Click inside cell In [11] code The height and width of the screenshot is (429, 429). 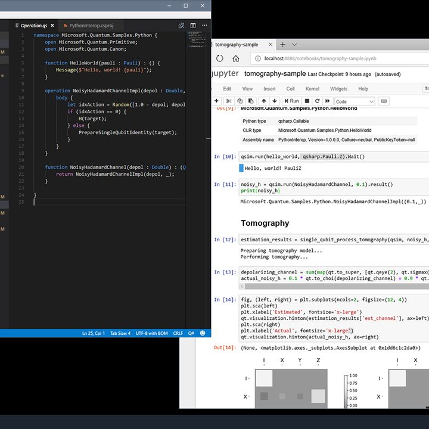click(334, 188)
